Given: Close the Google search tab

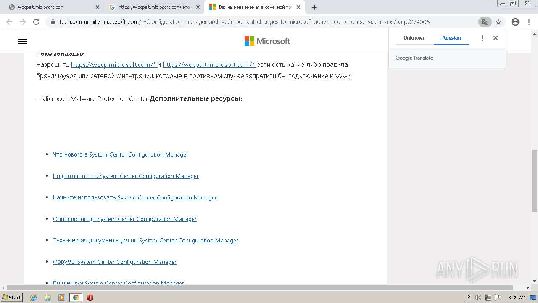Looking at the screenshot, I should tap(198, 7).
